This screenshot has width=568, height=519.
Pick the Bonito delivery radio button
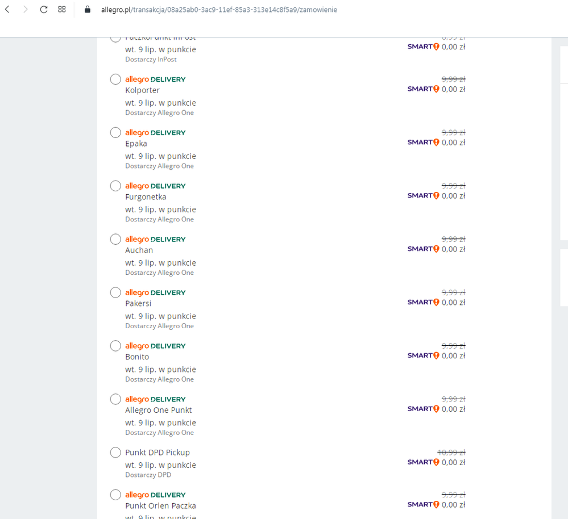pyautogui.click(x=115, y=346)
